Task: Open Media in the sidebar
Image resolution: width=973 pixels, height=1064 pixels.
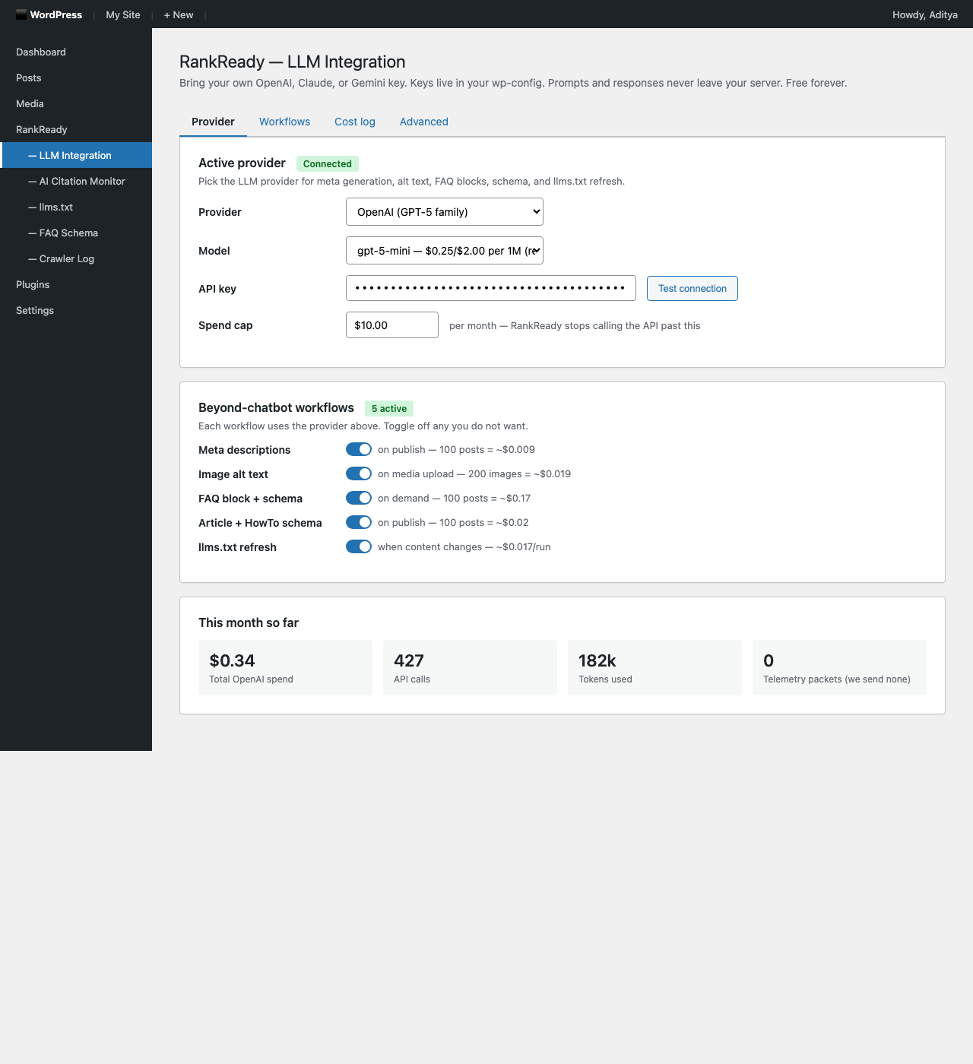Action: pos(76,103)
